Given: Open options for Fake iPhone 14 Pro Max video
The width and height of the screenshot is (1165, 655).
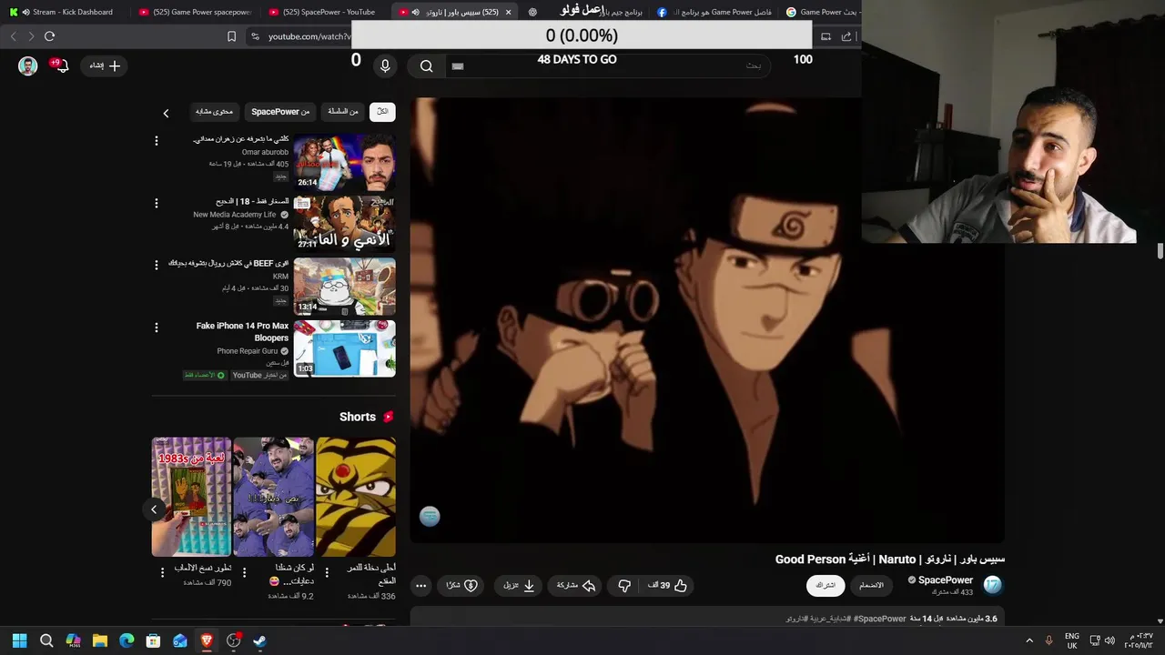Looking at the screenshot, I should (156, 327).
